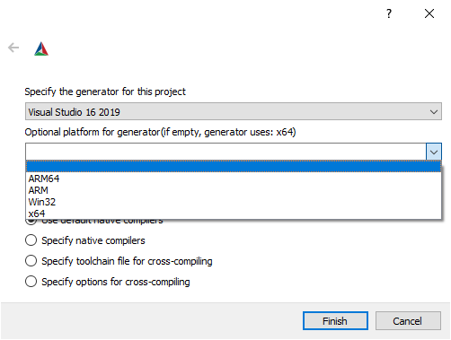This screenshot has height=340, width=451.
Task: Select Specify native compilers option
Action: [31, 240]
